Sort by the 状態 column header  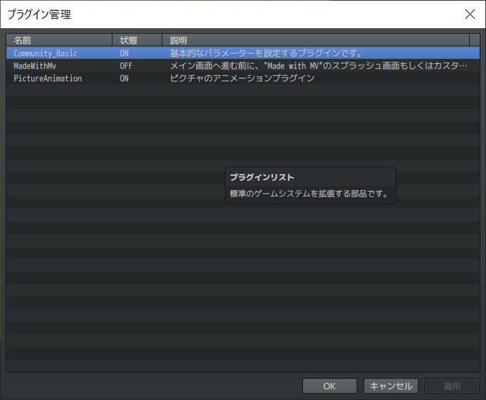[137, 40]
